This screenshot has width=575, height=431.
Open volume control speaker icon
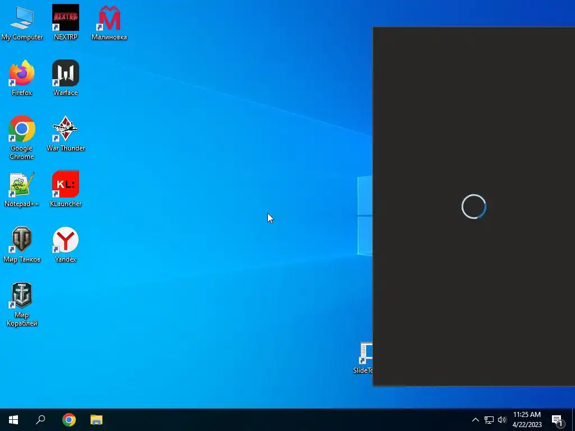click(x=502, y=420)
